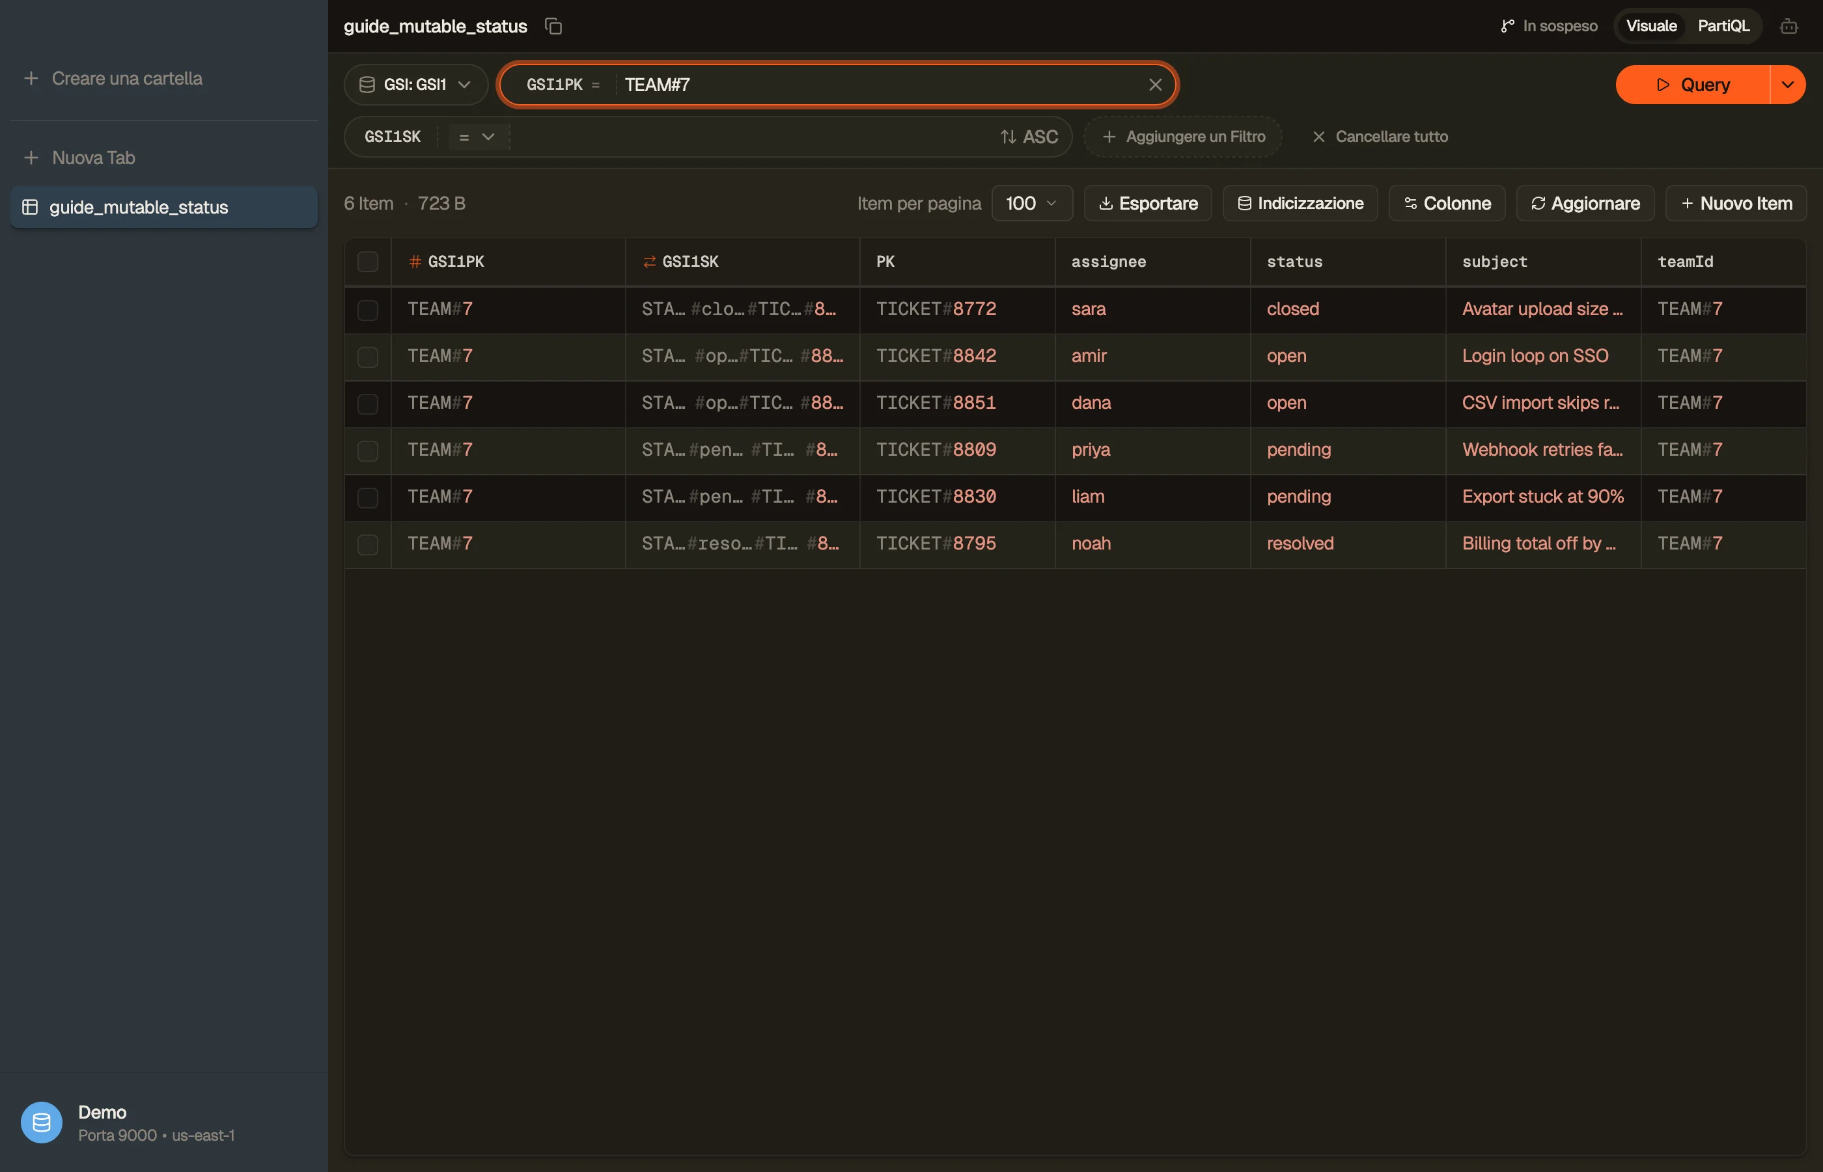Expand the Query button dropdown arrow
Viewport: 1823px width, 1172px height.
click(1787, 85)
